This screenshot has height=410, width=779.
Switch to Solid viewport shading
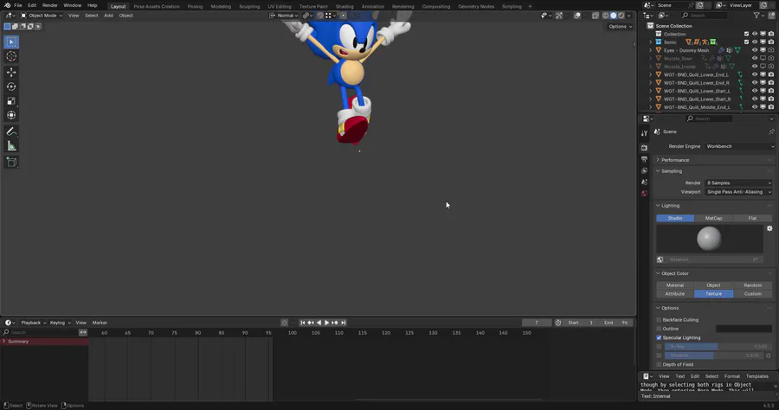(614, 16)
